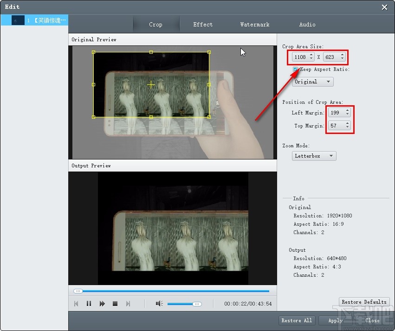Click the fast forward button
Viewport: 395px width, 331px height.
(102, 304)
